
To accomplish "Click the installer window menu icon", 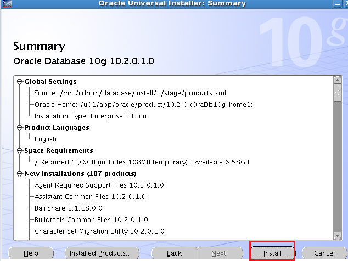I will coord(7,3).
